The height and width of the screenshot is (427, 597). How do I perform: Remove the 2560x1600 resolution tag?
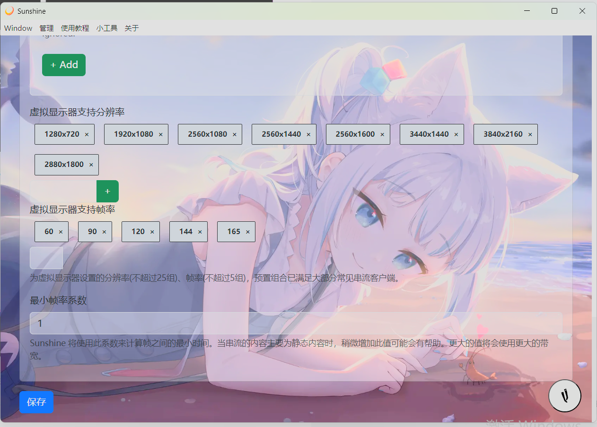click(x=382, y=135)
